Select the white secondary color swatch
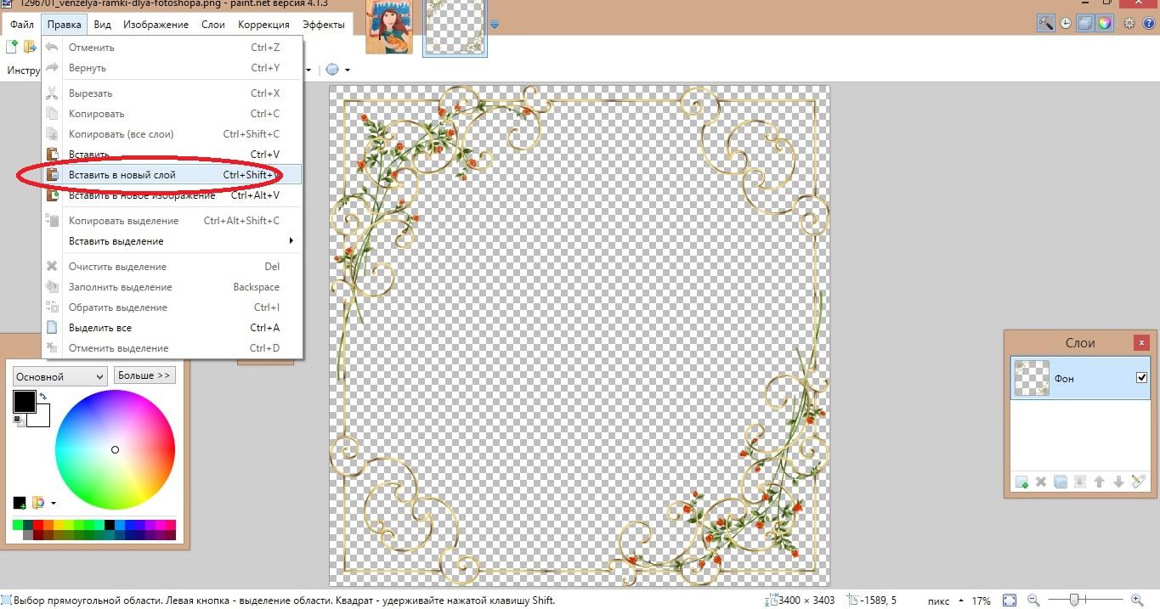Screen dimensions: 1160x609 point(41,417)
